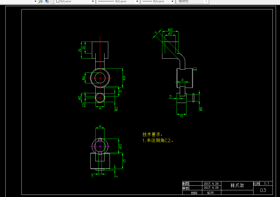This screenshot has width=280, height=197.
Task: Click the title block name 棘爪架
Action: pos(237,185)
